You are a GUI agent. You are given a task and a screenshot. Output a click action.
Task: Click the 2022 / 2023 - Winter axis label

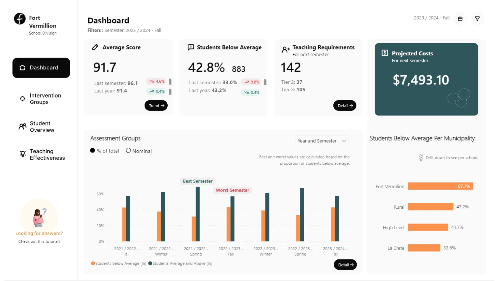click(266, 251)
